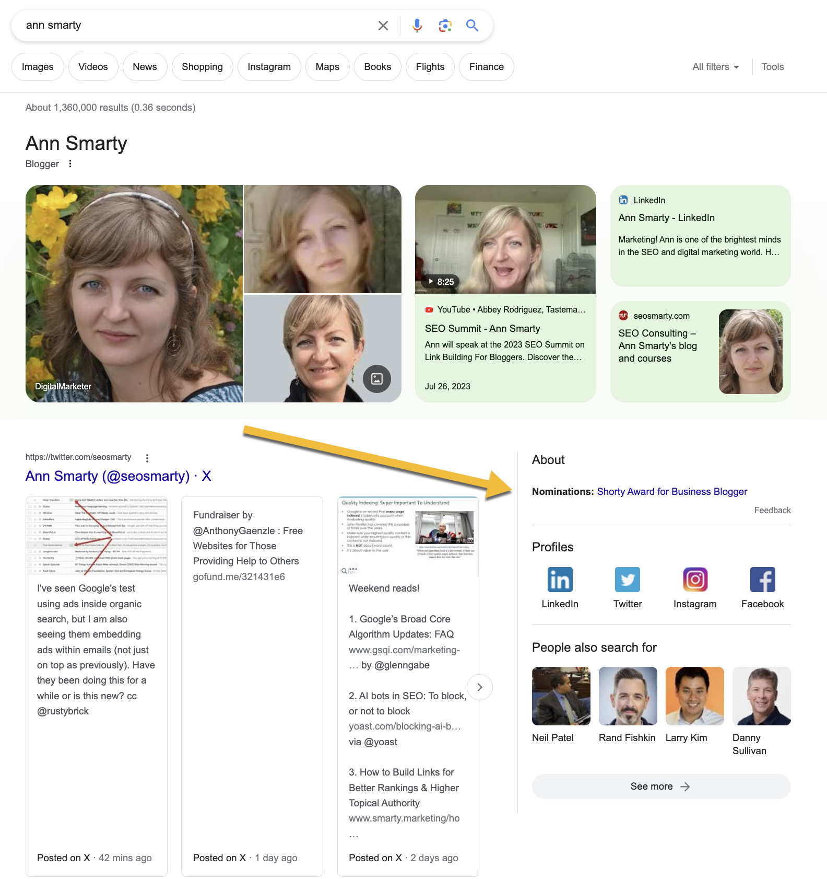Switch to the Videos tab

point(93,67)
